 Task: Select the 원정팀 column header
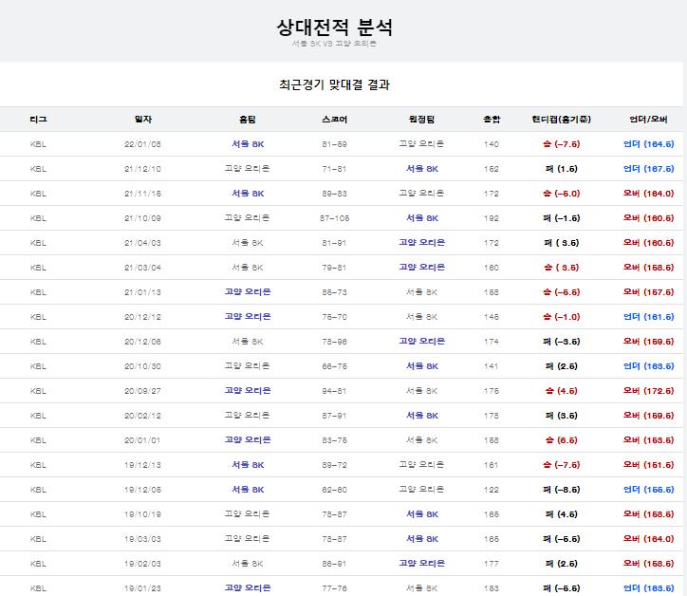[x=421, y=120]
